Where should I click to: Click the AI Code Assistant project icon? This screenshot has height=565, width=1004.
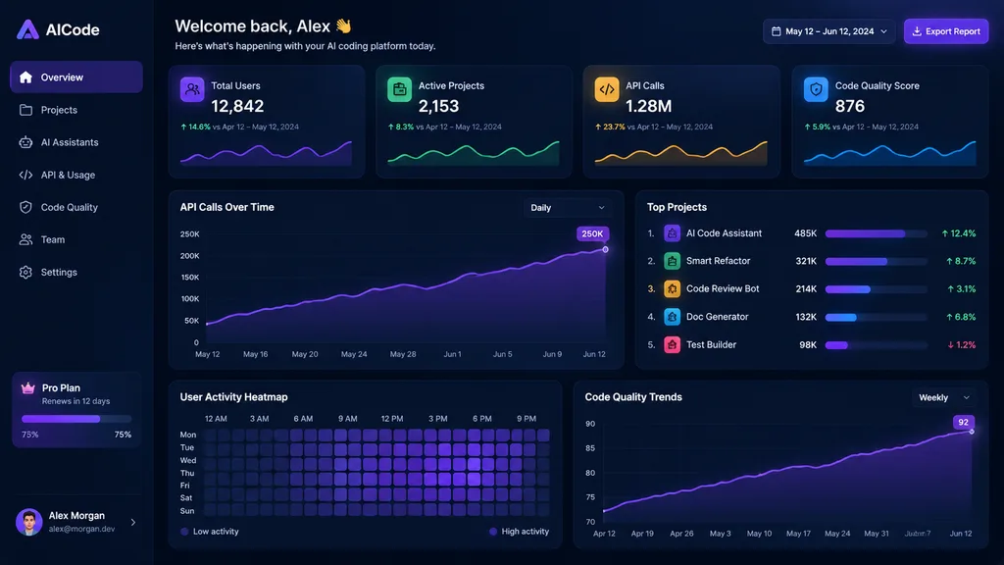coord(672,233)
